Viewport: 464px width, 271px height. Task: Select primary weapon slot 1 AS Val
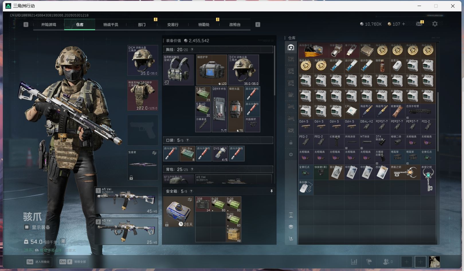[126, 200]
